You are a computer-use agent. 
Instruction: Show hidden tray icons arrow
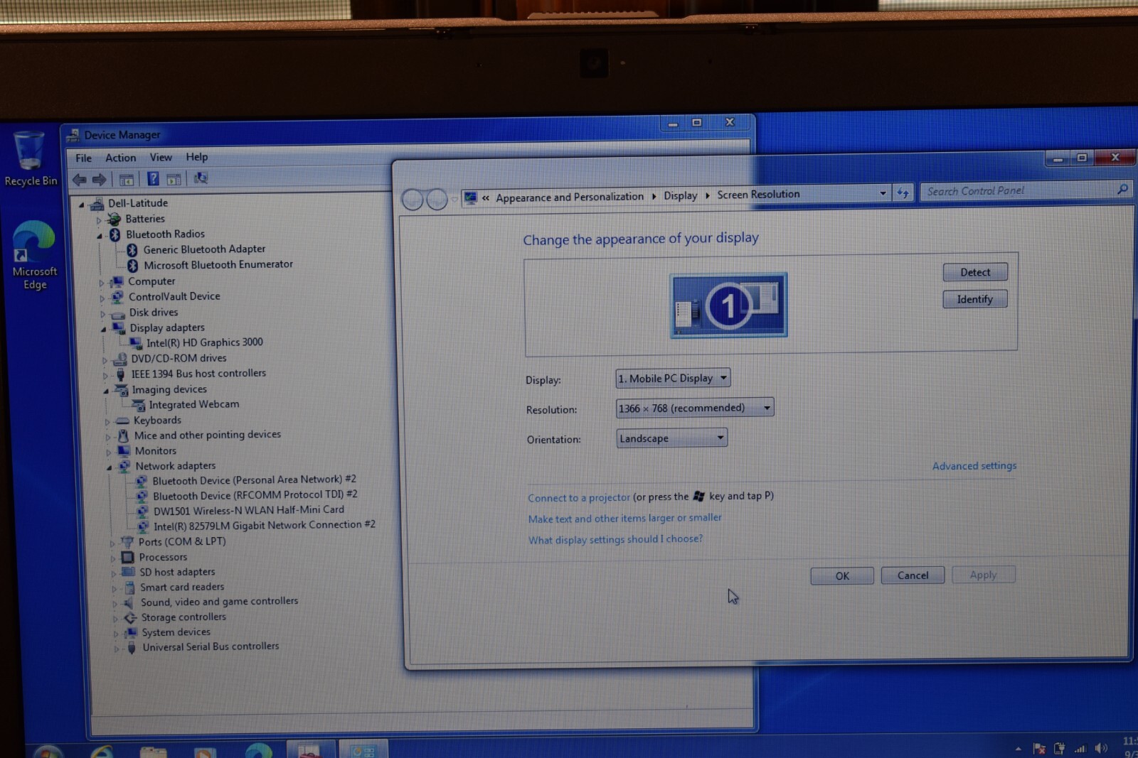1018,749
